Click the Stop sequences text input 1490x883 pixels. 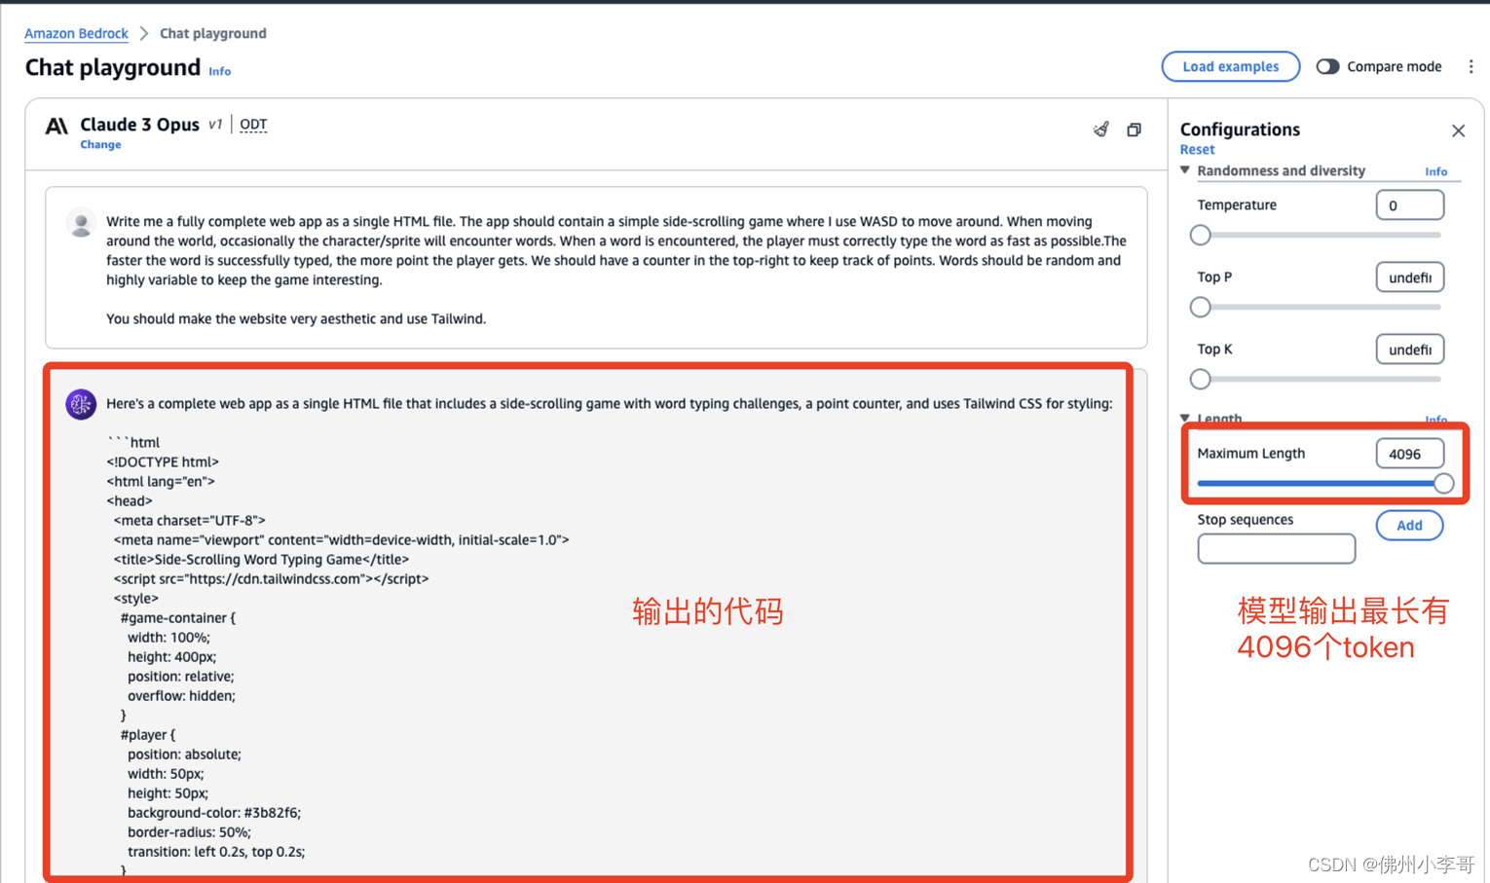pos(1276,549)
